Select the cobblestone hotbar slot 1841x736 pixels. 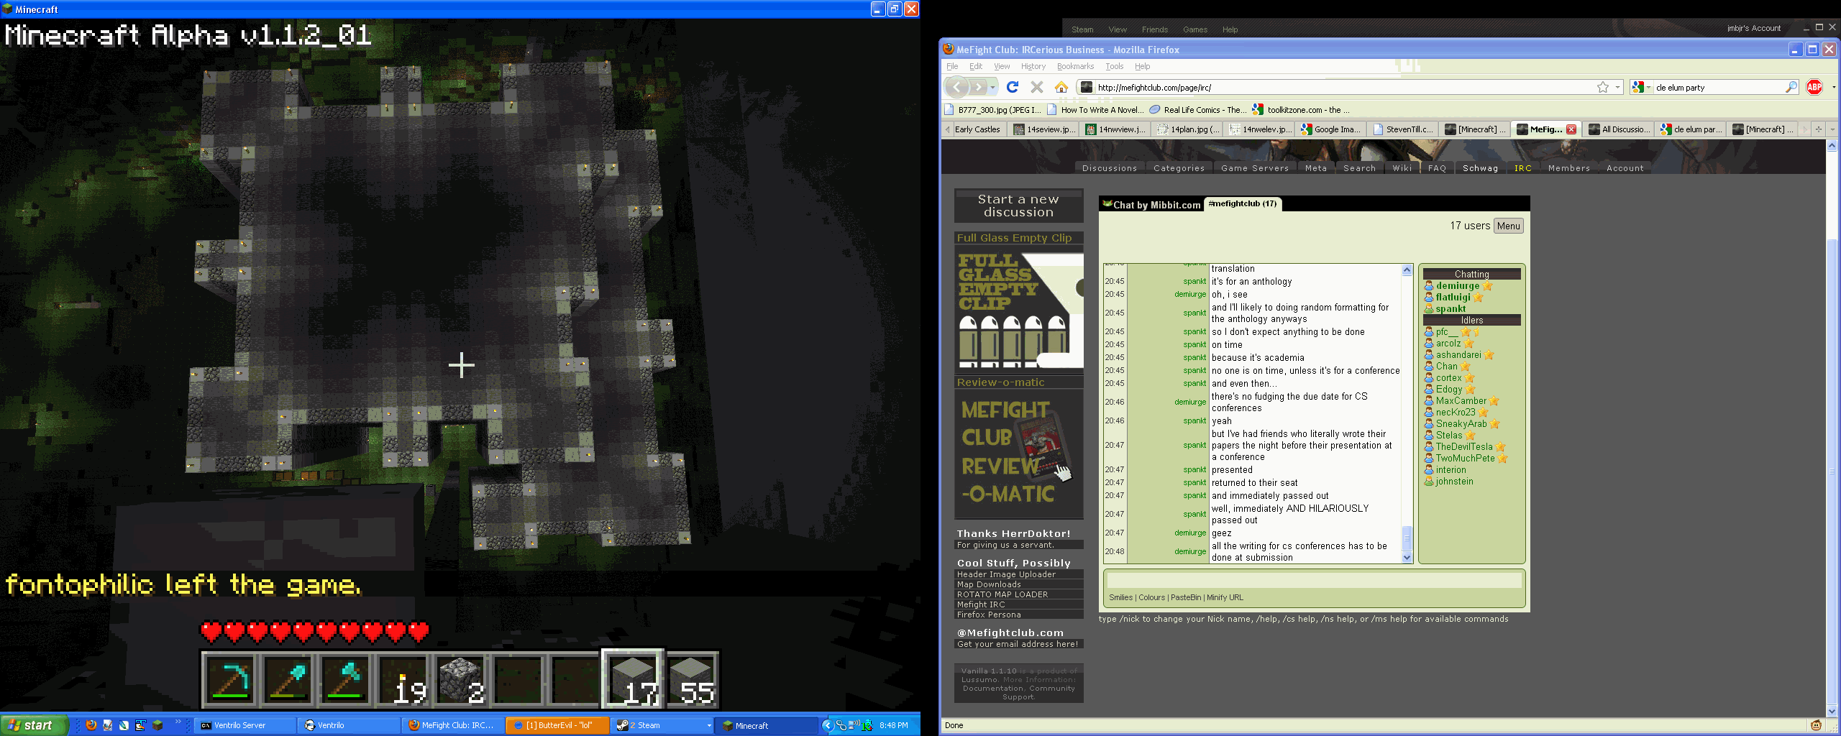point(460,679)
